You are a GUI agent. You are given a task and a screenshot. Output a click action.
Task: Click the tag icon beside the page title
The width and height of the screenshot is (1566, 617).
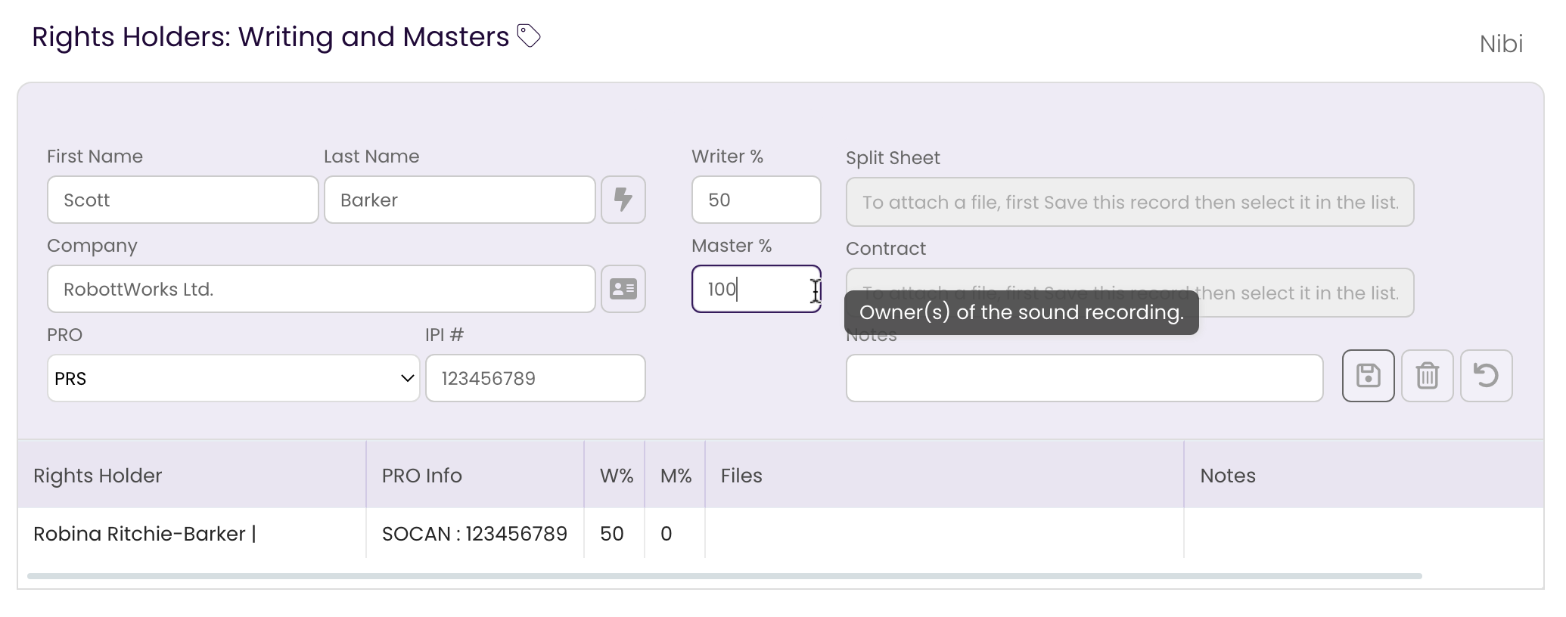(529, 36)
